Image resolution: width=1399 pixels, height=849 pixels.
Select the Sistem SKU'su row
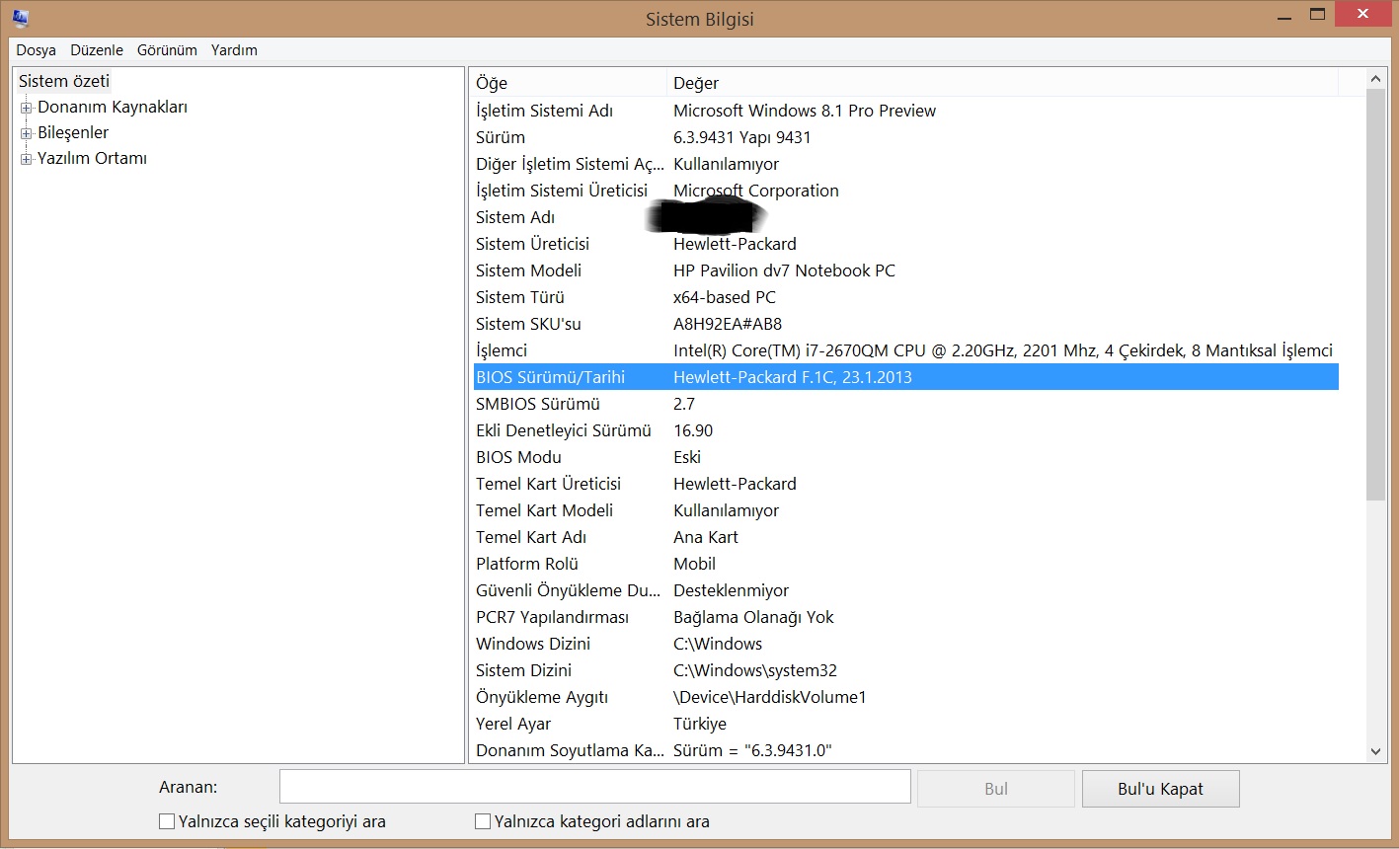pos(906,324)
